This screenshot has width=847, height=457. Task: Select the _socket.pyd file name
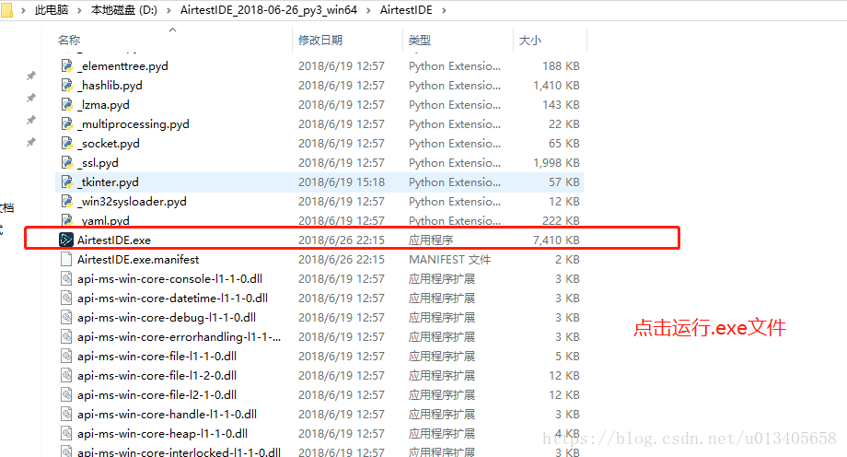click(109, 144)
